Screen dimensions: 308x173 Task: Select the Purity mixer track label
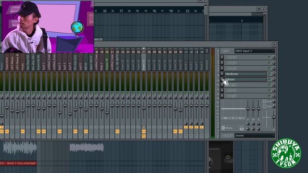[x=23, y=62]
